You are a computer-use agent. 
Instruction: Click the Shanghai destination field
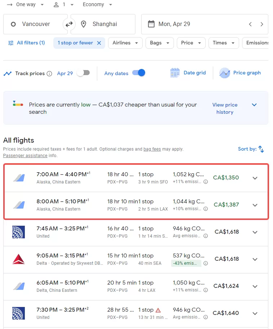click(x=103, y=24)
